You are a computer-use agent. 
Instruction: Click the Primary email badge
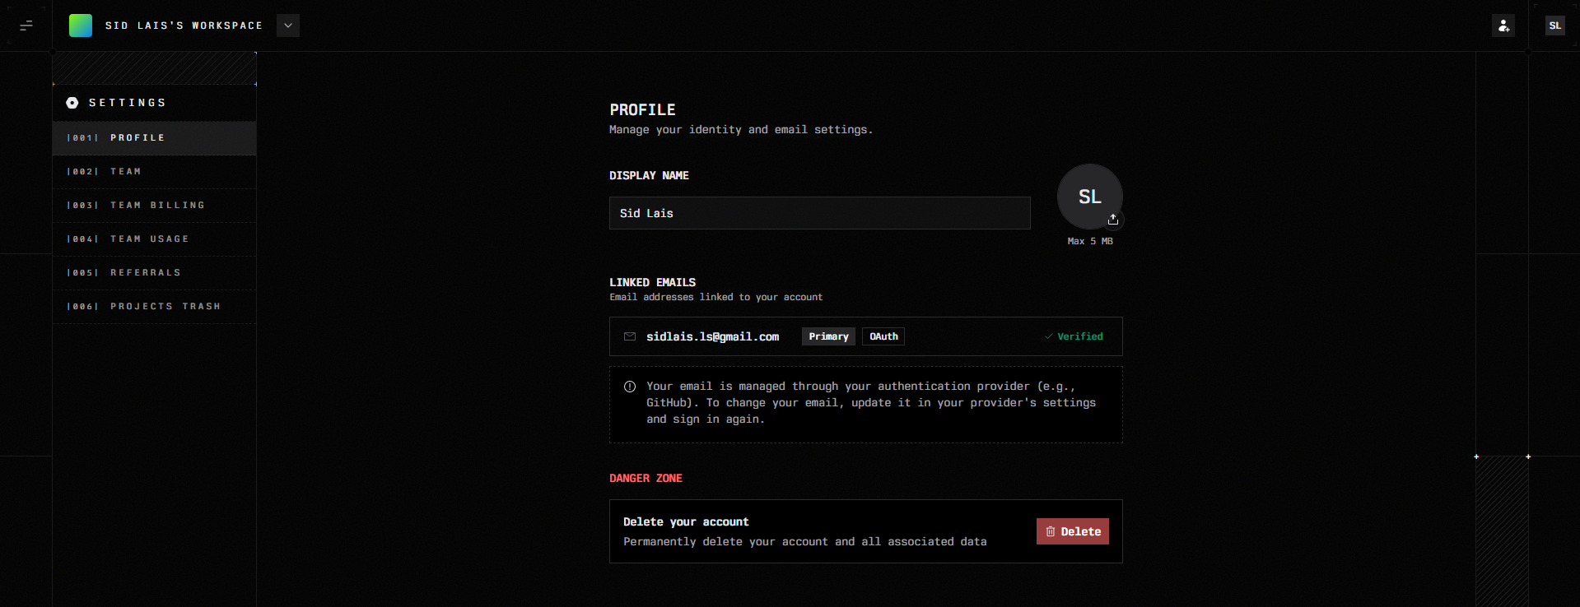tap(828, 336)
